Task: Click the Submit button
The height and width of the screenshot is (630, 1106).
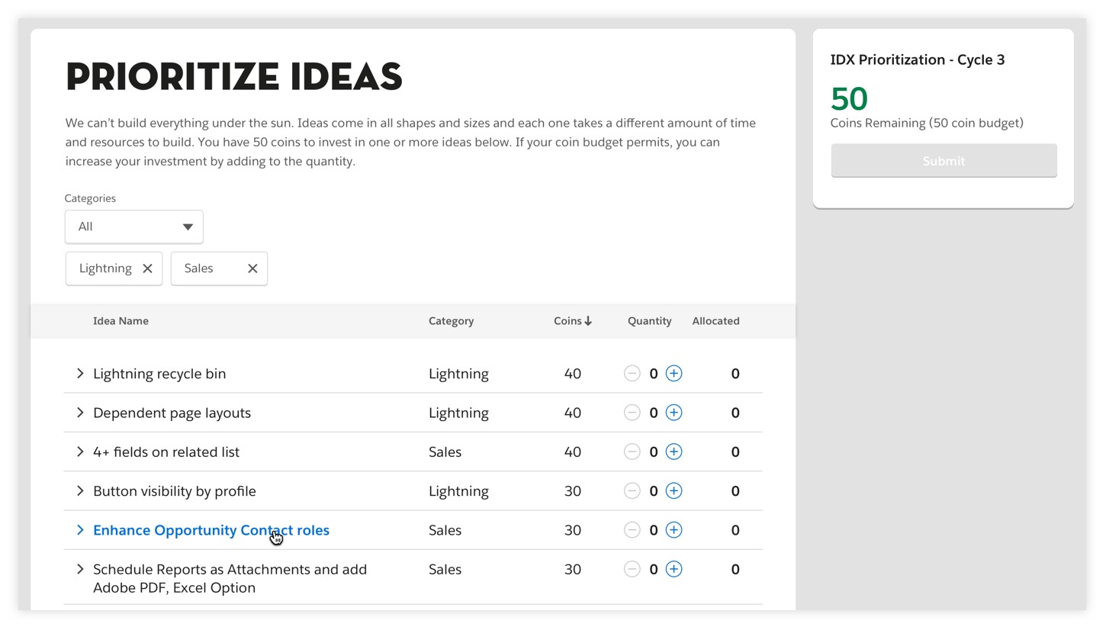Action: (x=944, y=161)
